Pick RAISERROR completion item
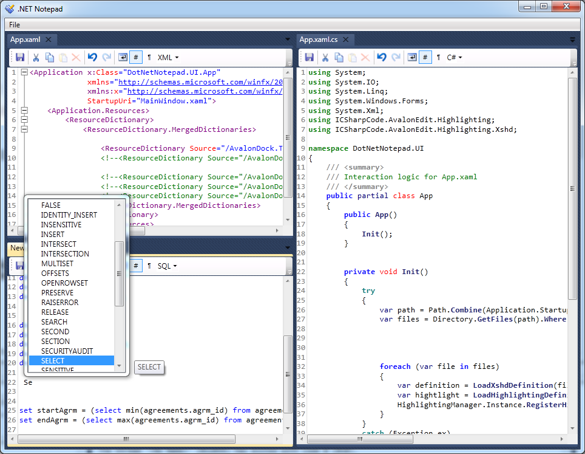Screen dimensions: 585x454 pos(72,302)
